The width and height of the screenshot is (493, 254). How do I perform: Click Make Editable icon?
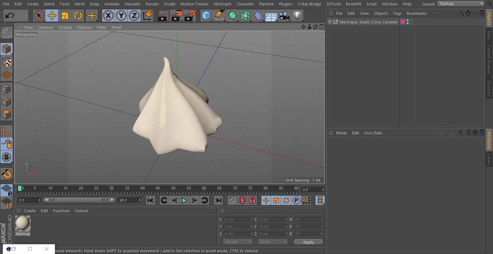(x=6, y=33)
